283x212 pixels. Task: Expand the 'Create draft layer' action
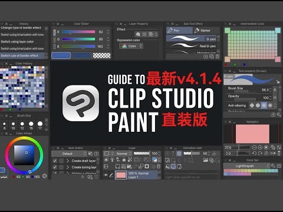coord(68,161)
